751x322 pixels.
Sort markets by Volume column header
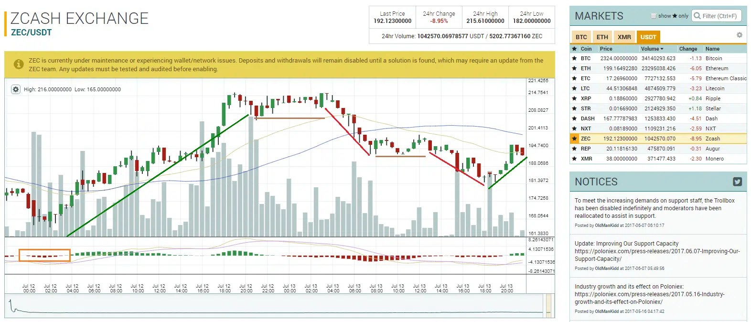pos(652,49)
